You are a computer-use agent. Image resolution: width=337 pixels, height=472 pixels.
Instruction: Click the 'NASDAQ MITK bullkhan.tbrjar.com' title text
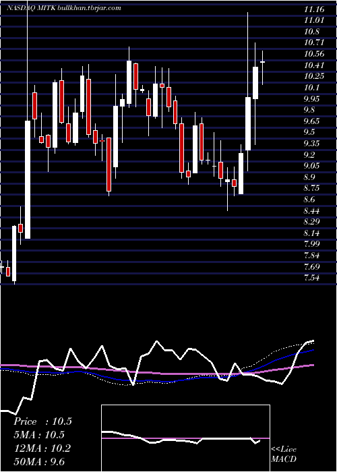point(64,8)
